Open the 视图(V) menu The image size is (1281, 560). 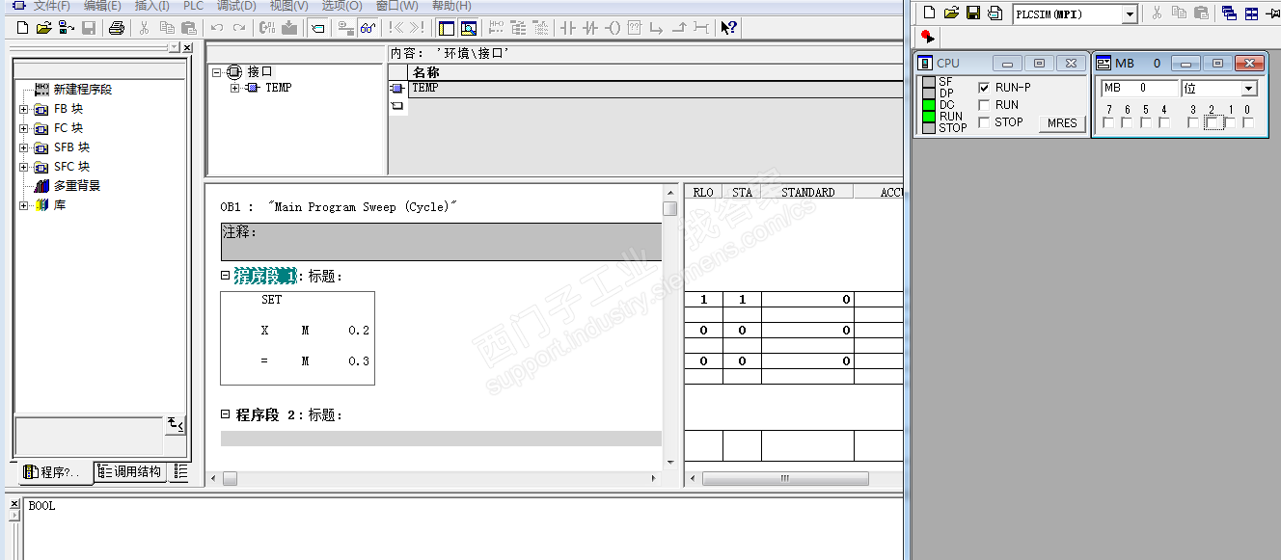tap(289, 6)
